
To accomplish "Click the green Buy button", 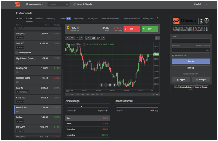I will pos(150,29).
